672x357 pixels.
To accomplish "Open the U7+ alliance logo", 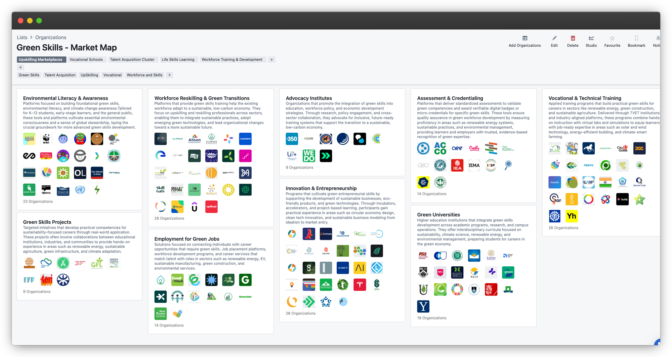I will pyautogui.click(x=292, y=156).
